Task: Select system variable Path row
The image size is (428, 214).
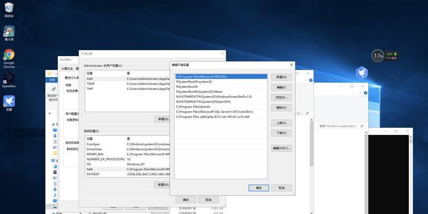Action: [127, 169]
